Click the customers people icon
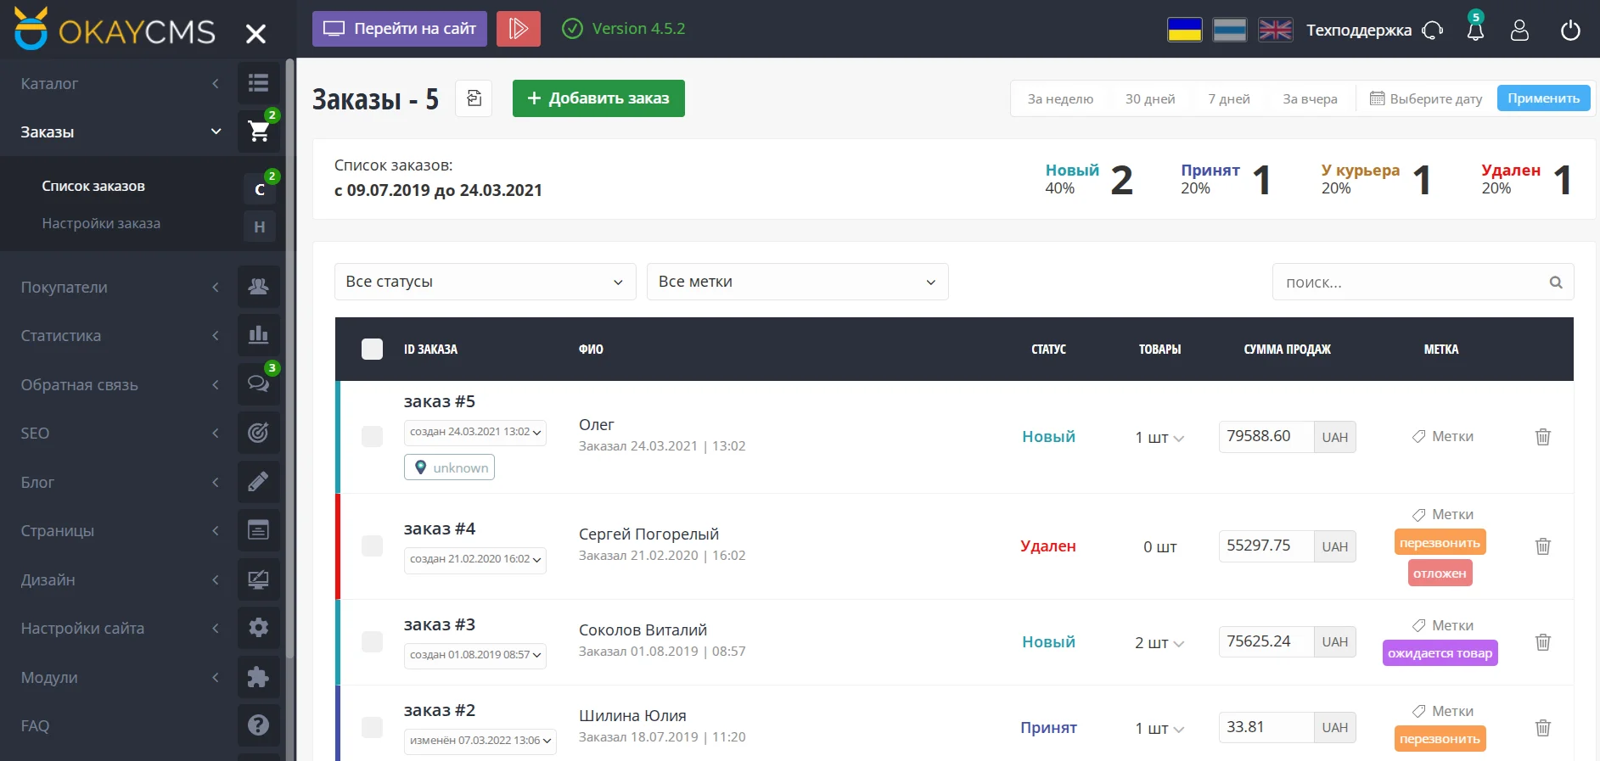 258,287
